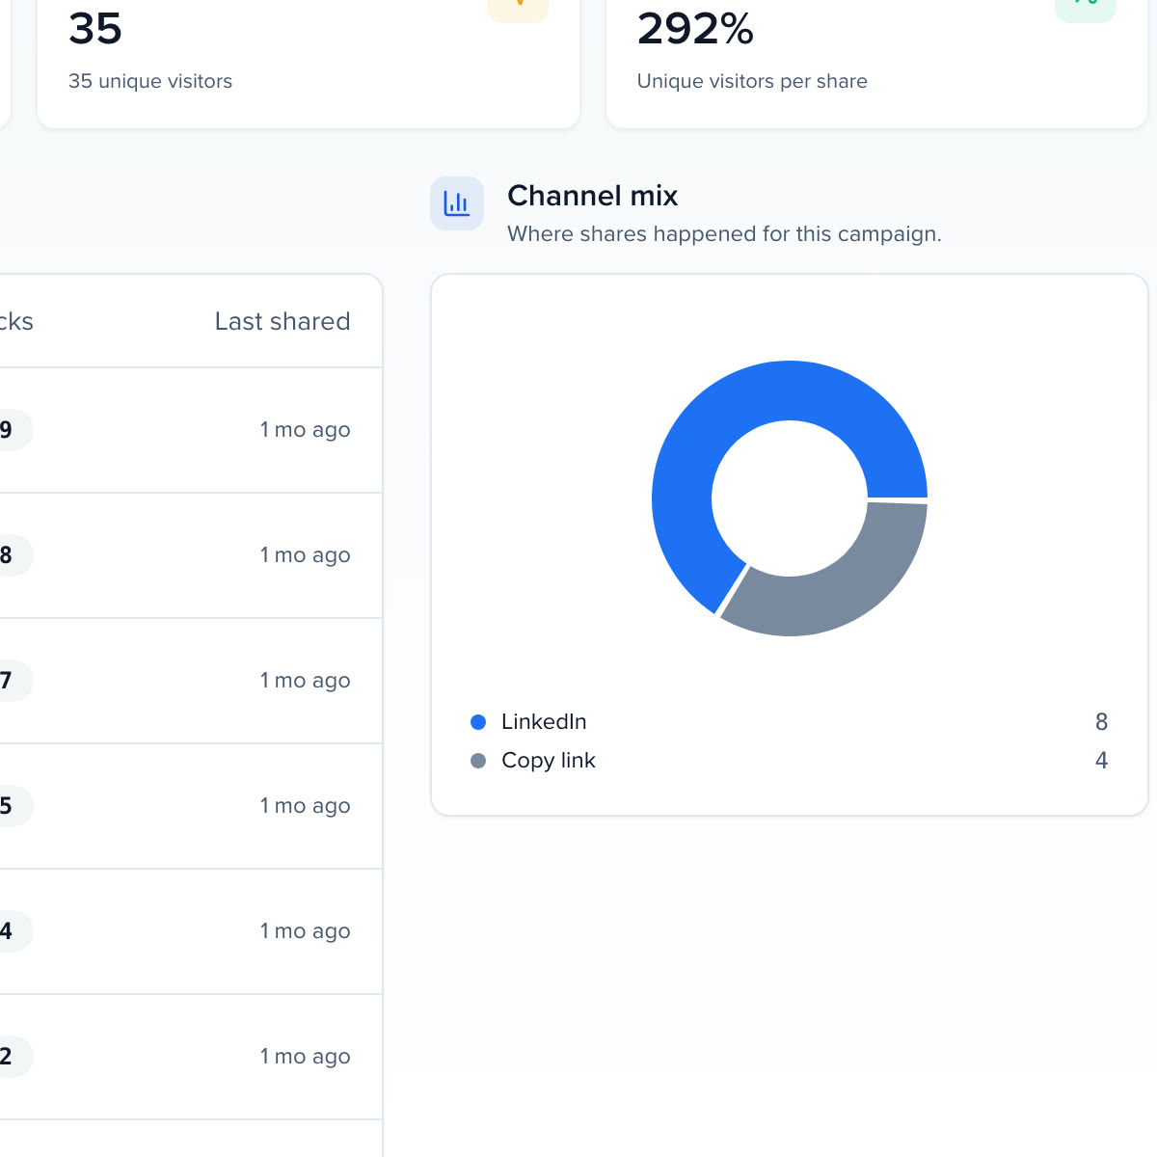Click '1 mo ago' in the 8 clicks row
Viewport: 1157px width, 1157px height.
coord(305,555)
